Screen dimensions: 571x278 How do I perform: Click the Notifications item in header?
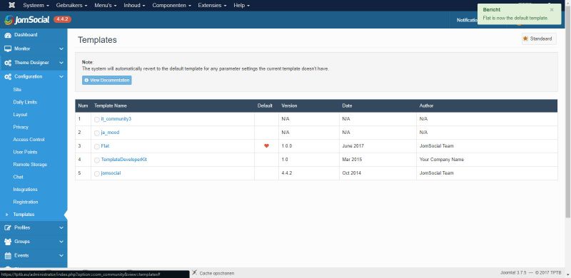click(x=467, y=21)
